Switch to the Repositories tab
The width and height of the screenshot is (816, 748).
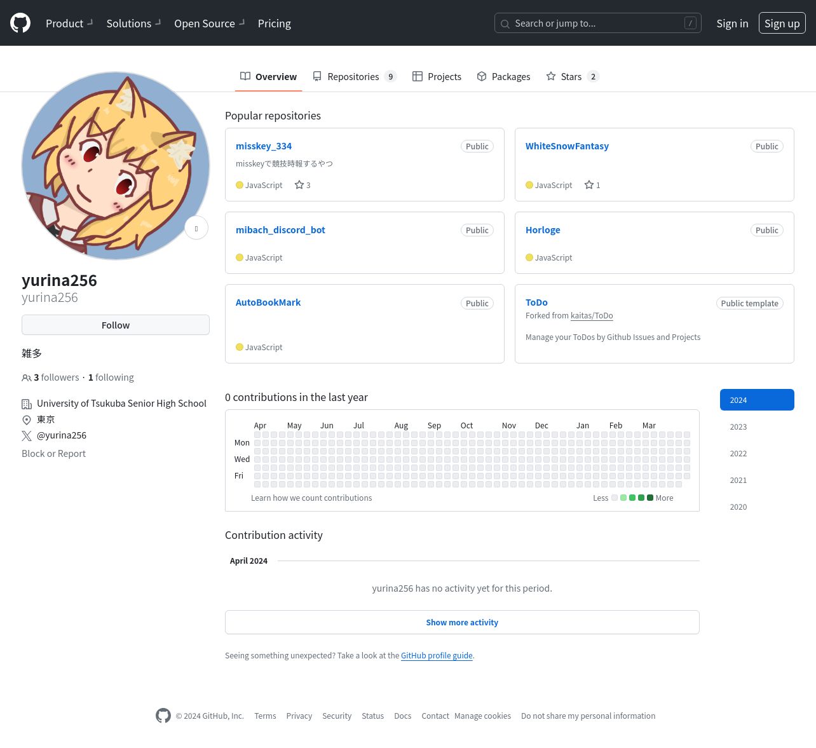[353, 77]
